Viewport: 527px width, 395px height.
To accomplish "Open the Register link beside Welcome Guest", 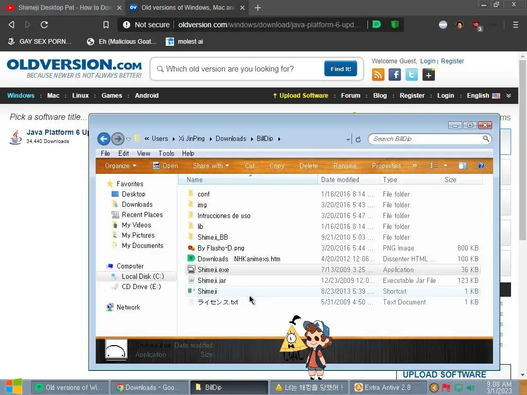I will (x=452, y=61).
